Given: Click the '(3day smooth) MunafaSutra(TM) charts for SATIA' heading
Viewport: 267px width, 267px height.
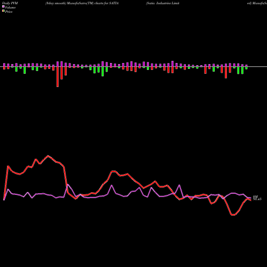Looking at the screenshot, I should pyautogui.click(x=82, y=3).
